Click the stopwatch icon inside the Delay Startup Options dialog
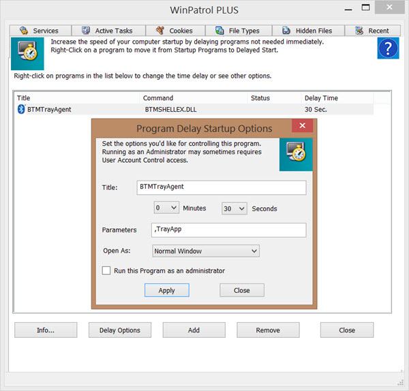409x391 pixels. click(296, 155)
